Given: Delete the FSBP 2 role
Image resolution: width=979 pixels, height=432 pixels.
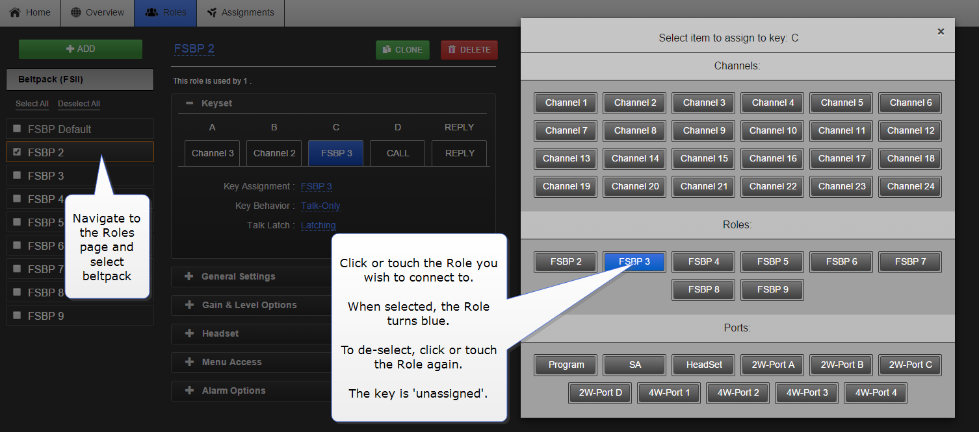Looking at the screenshot, I should click(469, 50).
